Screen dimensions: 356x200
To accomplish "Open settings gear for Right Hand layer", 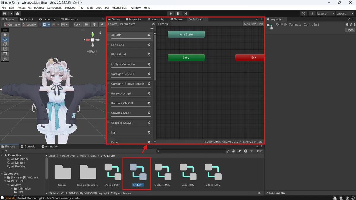I will tap(149, 55).
